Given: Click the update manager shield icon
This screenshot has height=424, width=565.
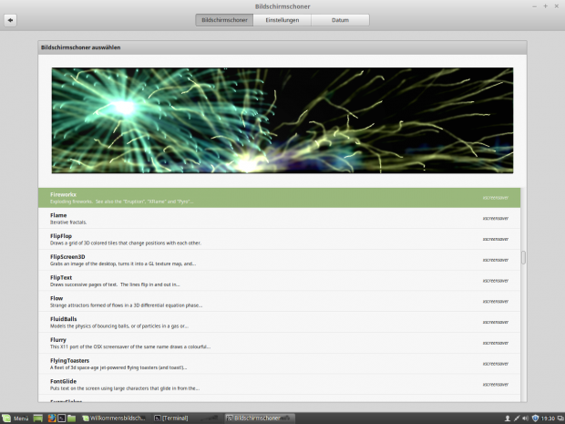Looking at the screenshot, I should point(535,418).
